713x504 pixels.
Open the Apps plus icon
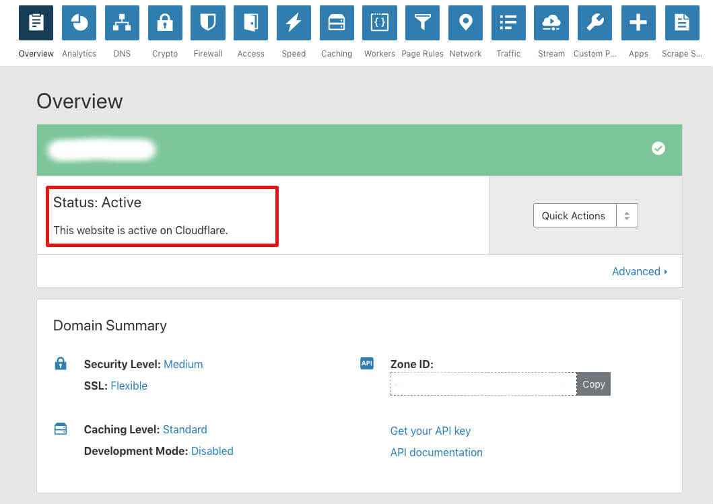coord(638,23)
